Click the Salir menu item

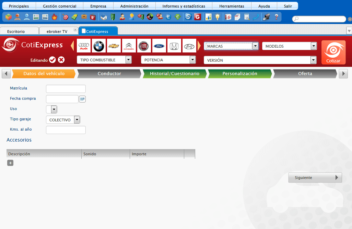coord(288,6)
